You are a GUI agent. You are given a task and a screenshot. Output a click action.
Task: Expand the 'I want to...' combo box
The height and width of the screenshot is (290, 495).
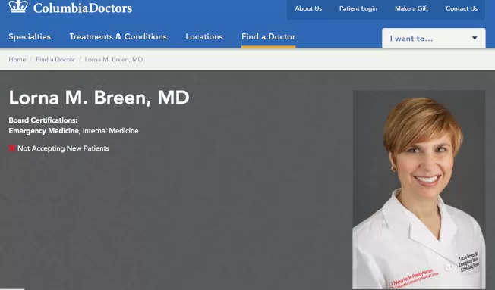(434, 38)
